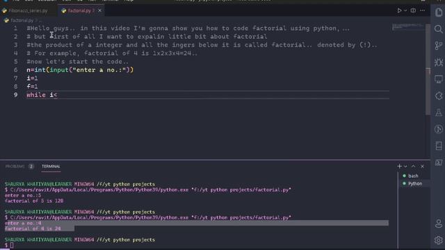Place cursor after 'while i<'
Viewport: 445px width, 250px height.
58,95
